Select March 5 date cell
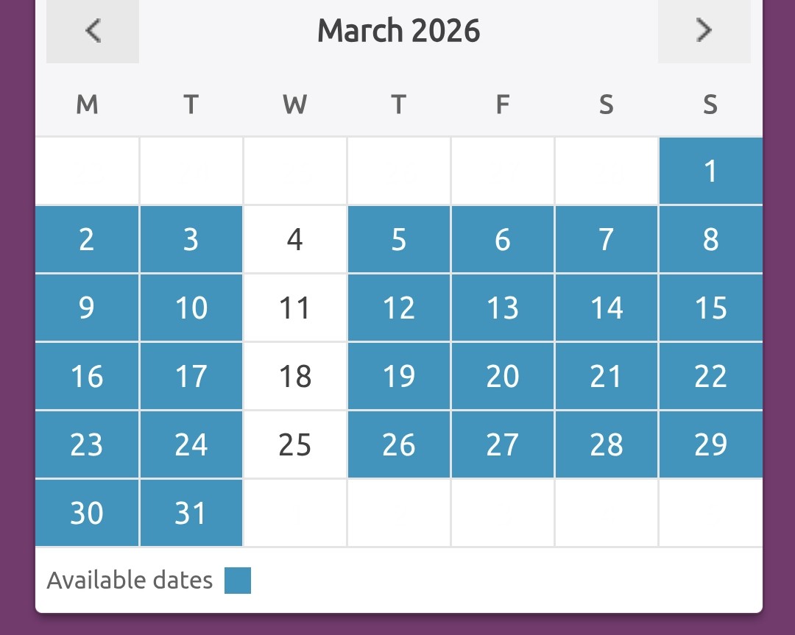Image resolution: width=795 pixels, height=635 pixels. pyautogui.click(x=399, y=239)
